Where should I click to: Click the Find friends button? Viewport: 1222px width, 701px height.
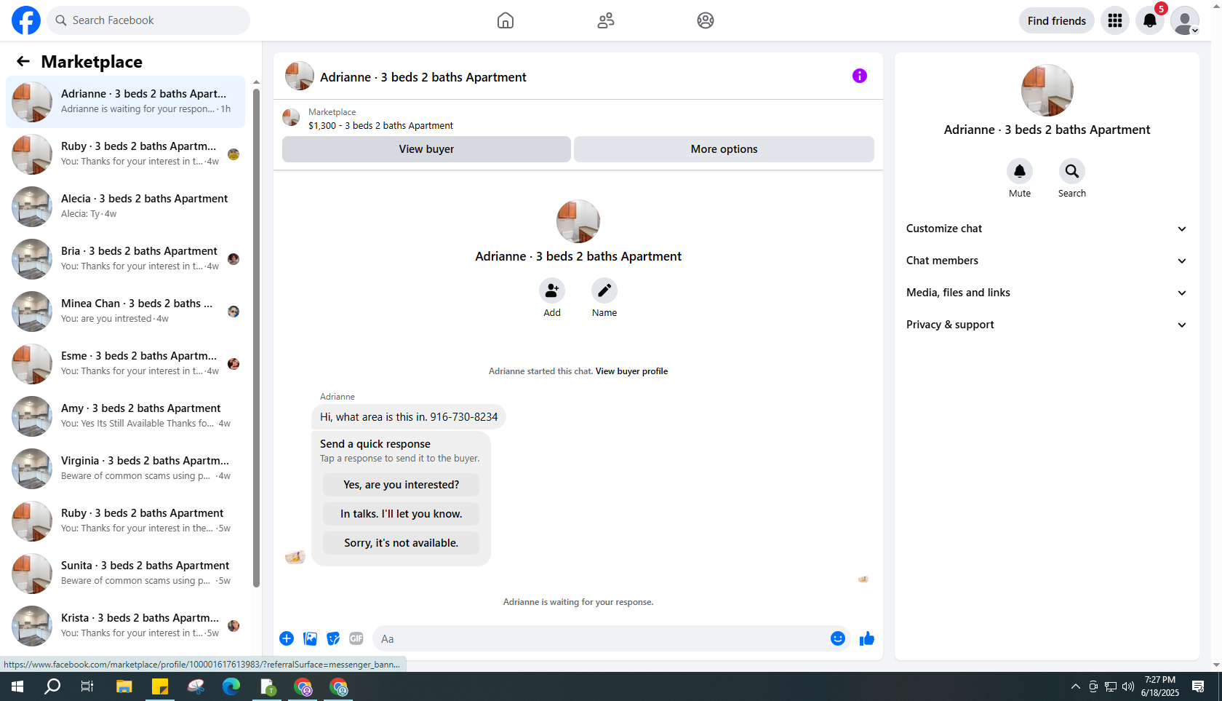1057,20
